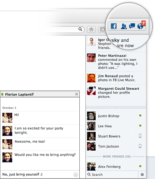Expand the MORE FRIENDS (26) section

tap(117, 156)
